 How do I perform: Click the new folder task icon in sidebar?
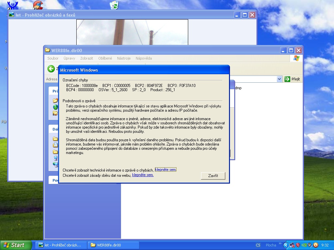(55, 101)
